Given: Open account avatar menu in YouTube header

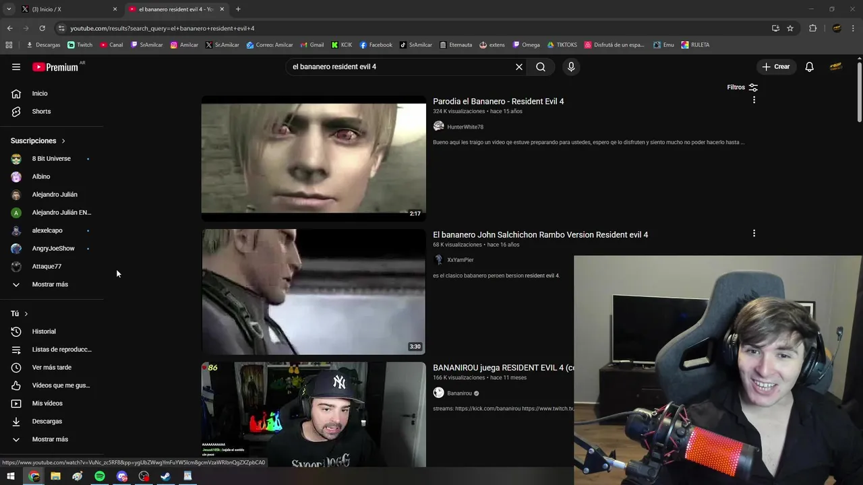Looking at the screenshot, I should point(836,67).
